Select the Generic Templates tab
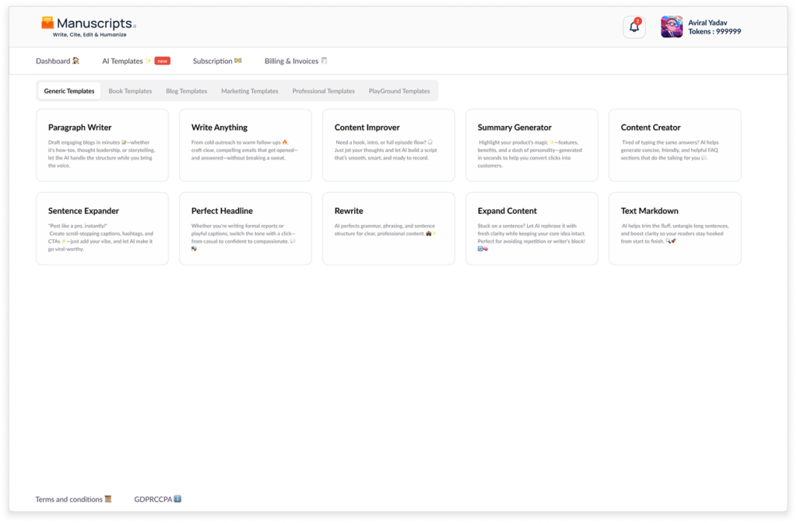 point(69,91)
